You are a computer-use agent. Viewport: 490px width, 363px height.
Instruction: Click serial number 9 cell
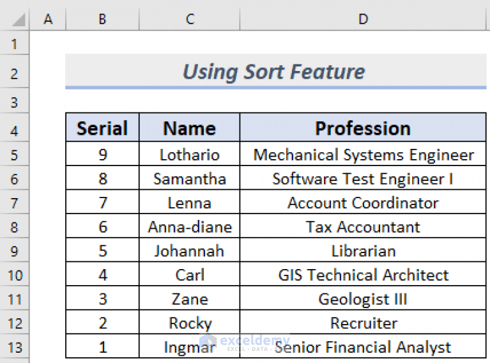click(x=102, y=155)
